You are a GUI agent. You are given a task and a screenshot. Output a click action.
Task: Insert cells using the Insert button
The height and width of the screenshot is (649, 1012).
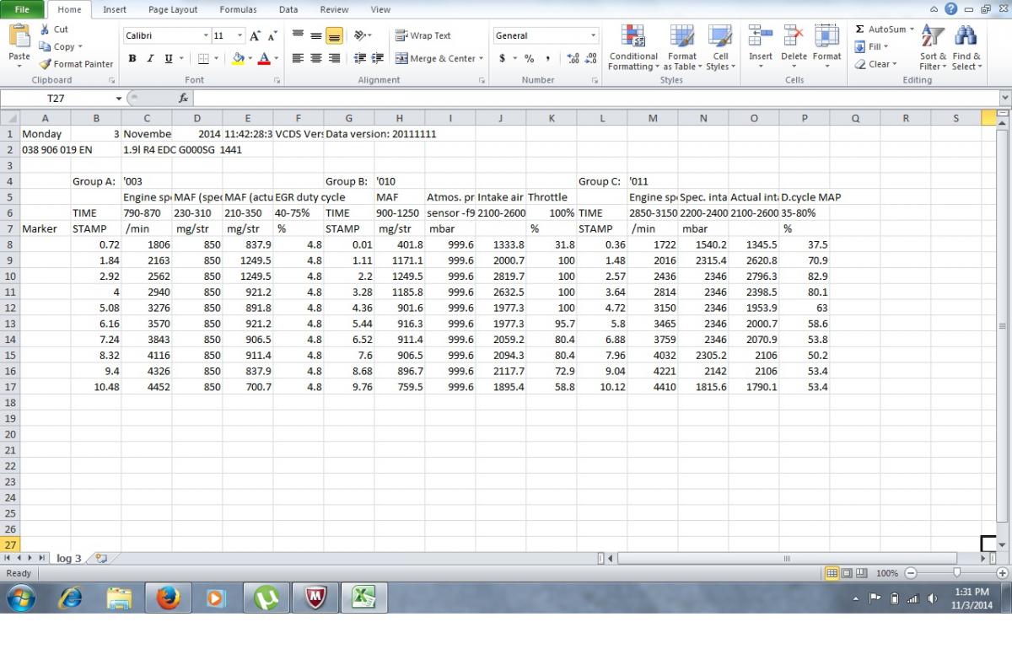tap(761, 46)
